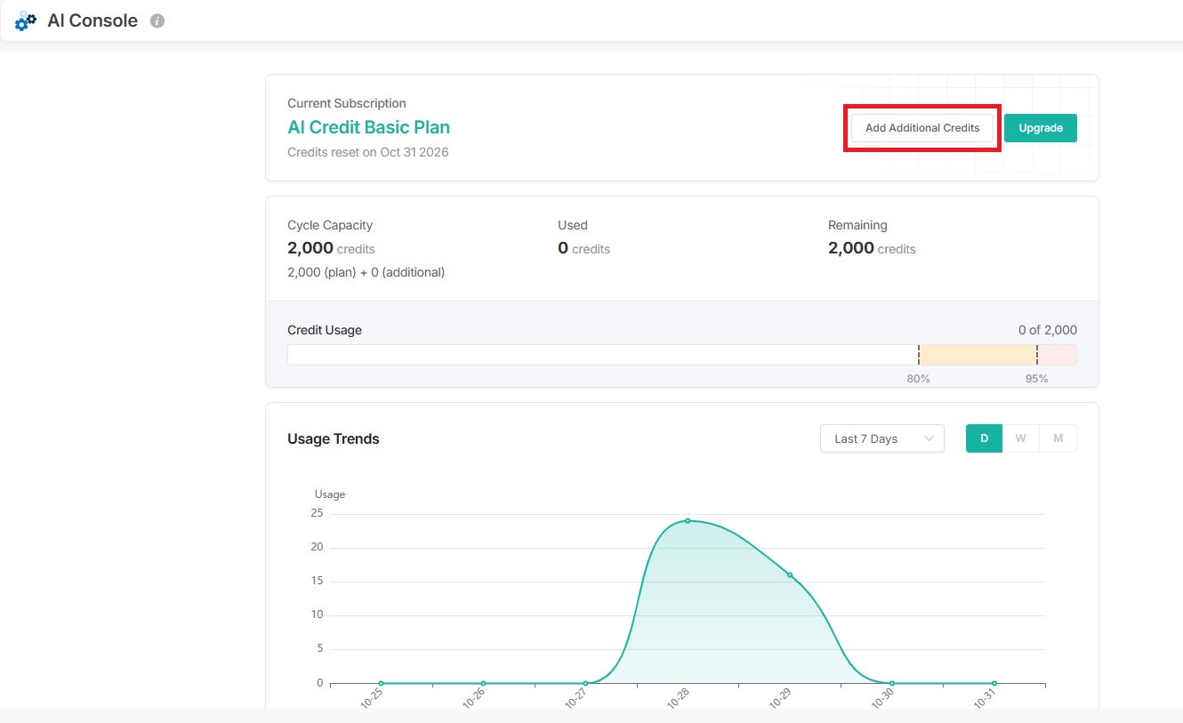Click the AI Console gear logo
Viewport: 1183px width, 723px height.
click(x=27, y=21)
